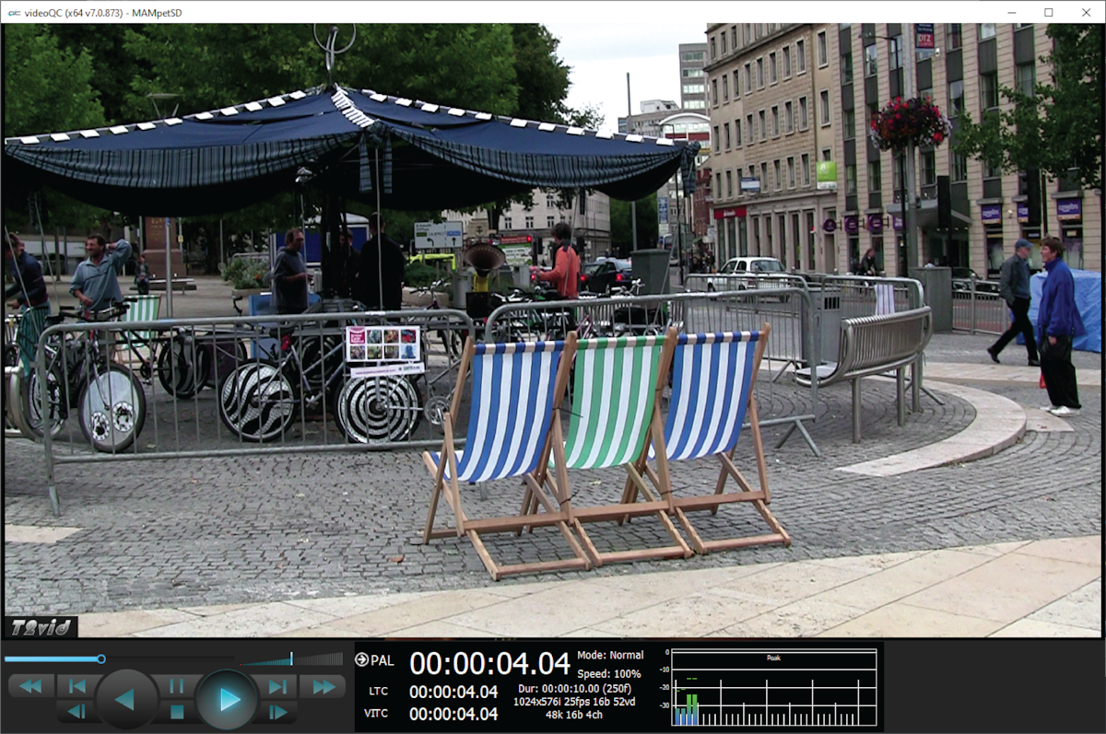Click the 48k 16b 4ch audio format line
The width and height of the screenshot is (1106, 734).
click(x=574, y=715)
